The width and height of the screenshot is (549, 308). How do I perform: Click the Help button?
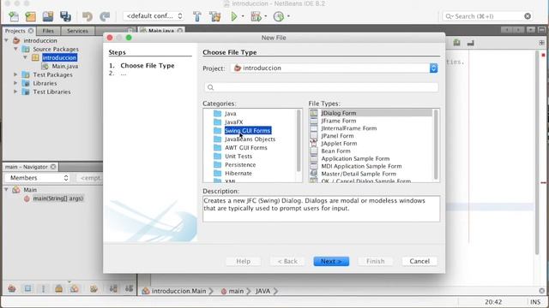(x=243, y=261)
